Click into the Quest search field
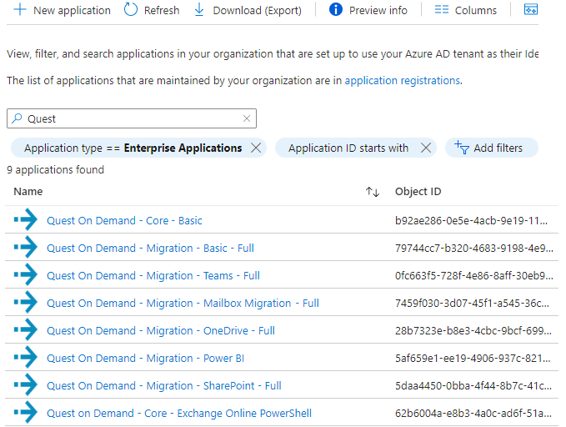The height and width of the screenshot is (427, 566). 133,118
